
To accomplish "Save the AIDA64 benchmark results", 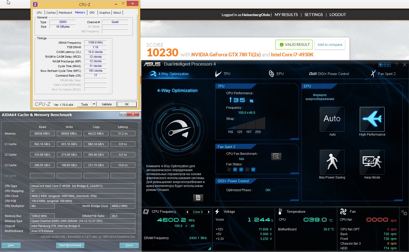I will tap(11, 245).
